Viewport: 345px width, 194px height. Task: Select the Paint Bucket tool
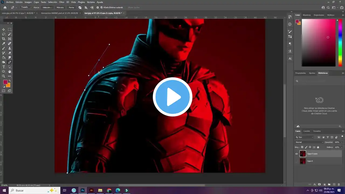[x=4, y=57]
